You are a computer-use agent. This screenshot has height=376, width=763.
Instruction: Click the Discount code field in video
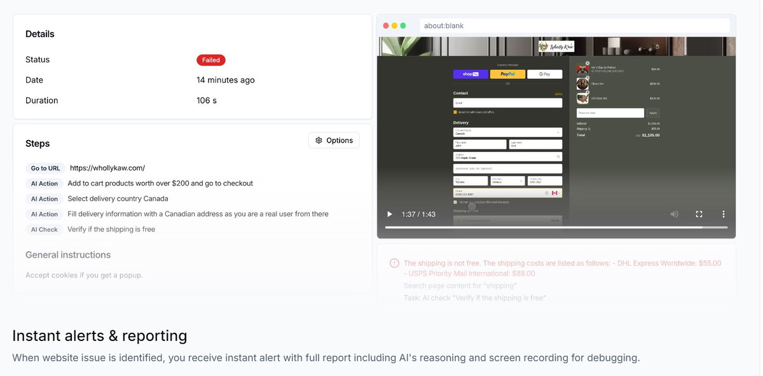point(610,113)
